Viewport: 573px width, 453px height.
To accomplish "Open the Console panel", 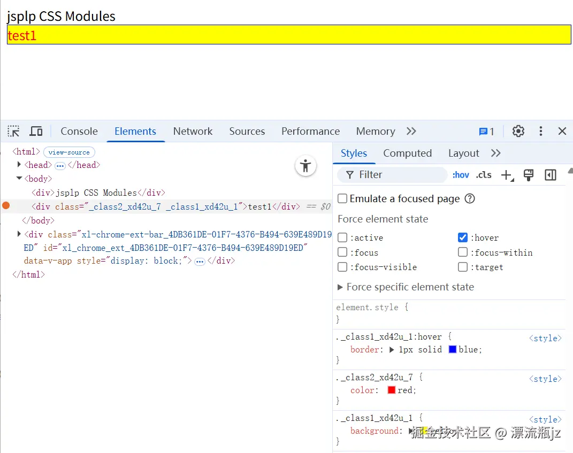I will 79,131.
